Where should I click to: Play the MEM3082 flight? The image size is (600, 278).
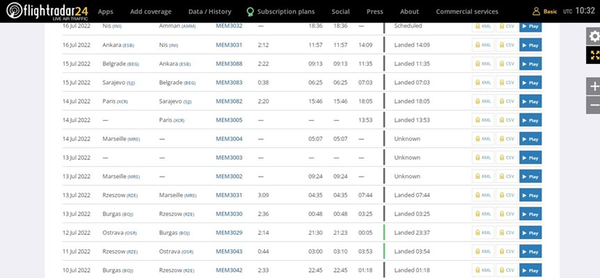point(530,101)
